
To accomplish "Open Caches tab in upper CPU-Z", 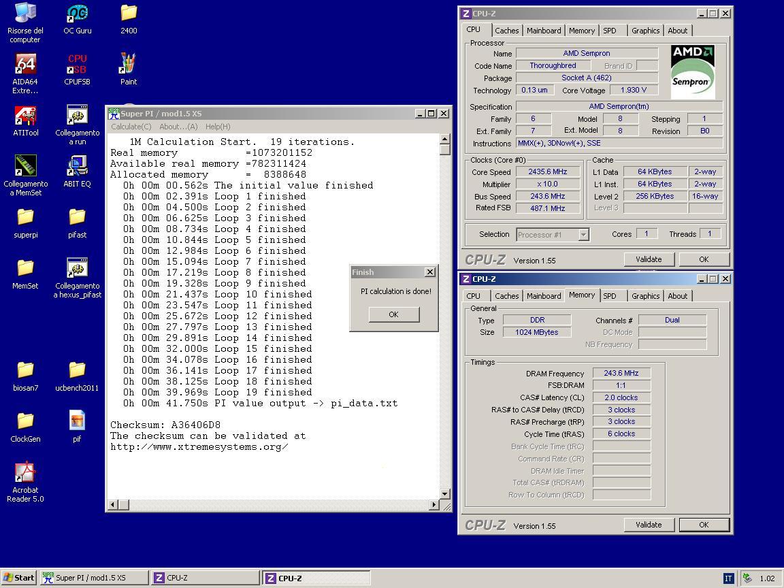I will (507, 31).
